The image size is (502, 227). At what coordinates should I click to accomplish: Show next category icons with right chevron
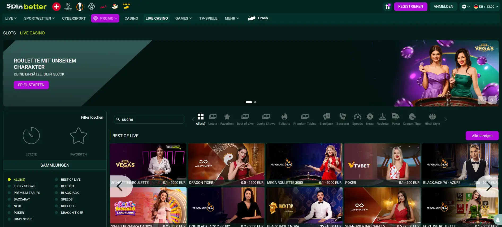click(x=445, y=119)
